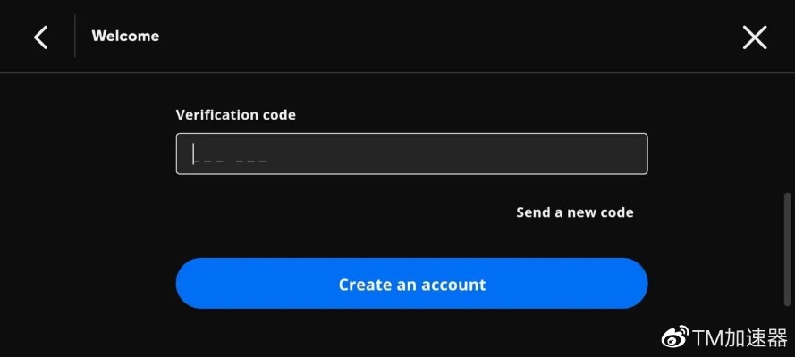Select the word Welcome in the top bar
This screenshot has width=795, height=357.
point(125,37)
